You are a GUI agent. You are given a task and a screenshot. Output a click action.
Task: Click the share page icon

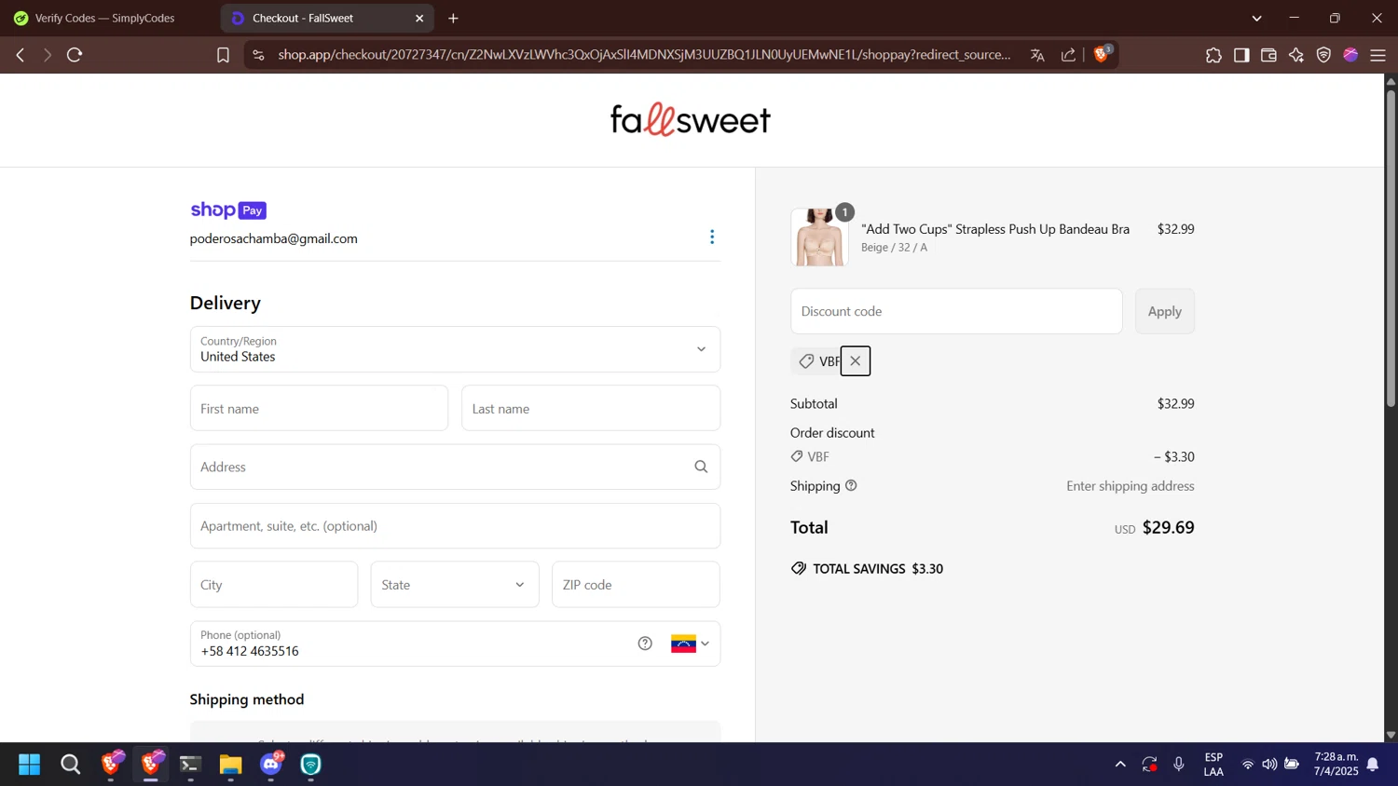pyautogui.click(x=1068, y=55)
